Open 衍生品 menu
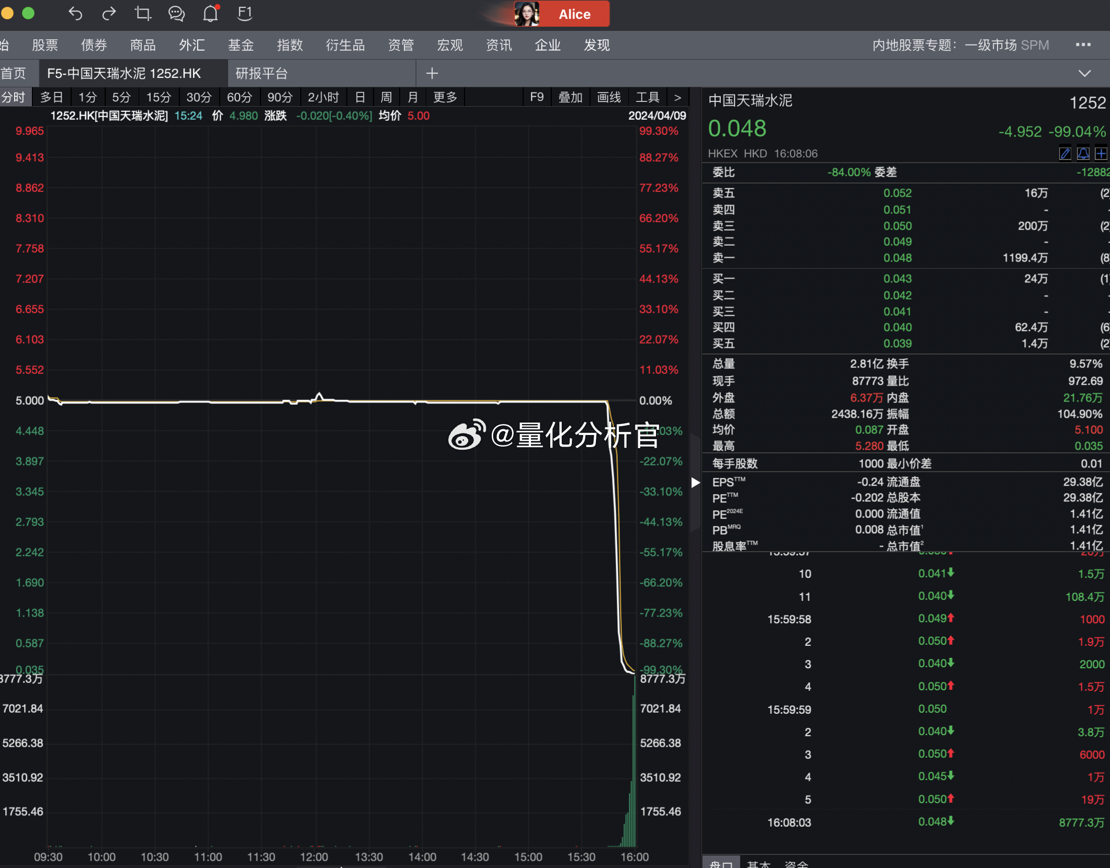The width and height of the screenshot is (1110, 868). point(345,45)
